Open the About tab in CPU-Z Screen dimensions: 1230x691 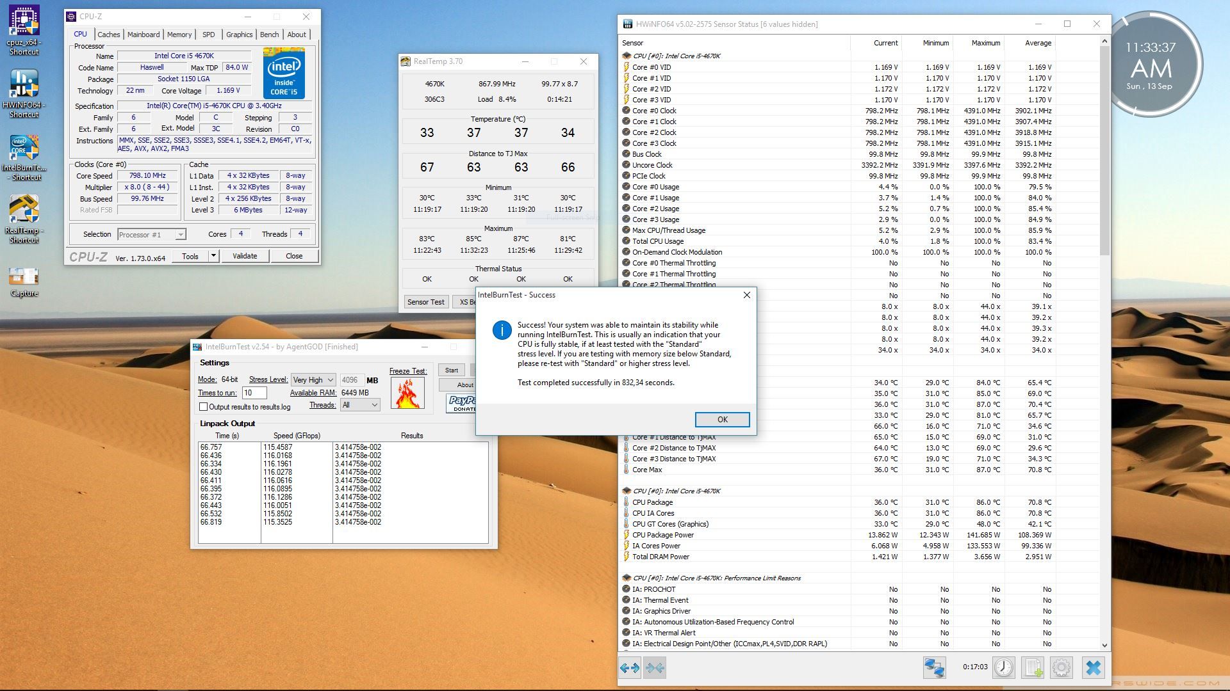[297, 35]
